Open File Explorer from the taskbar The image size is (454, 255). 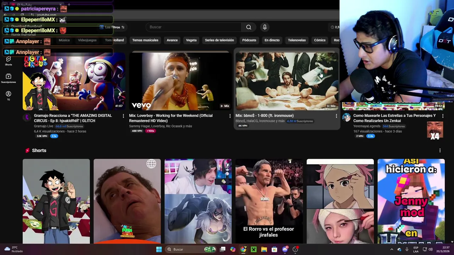pos(264,249)
